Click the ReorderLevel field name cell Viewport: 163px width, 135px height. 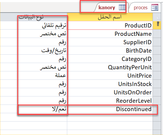click(x=110, y=101)
